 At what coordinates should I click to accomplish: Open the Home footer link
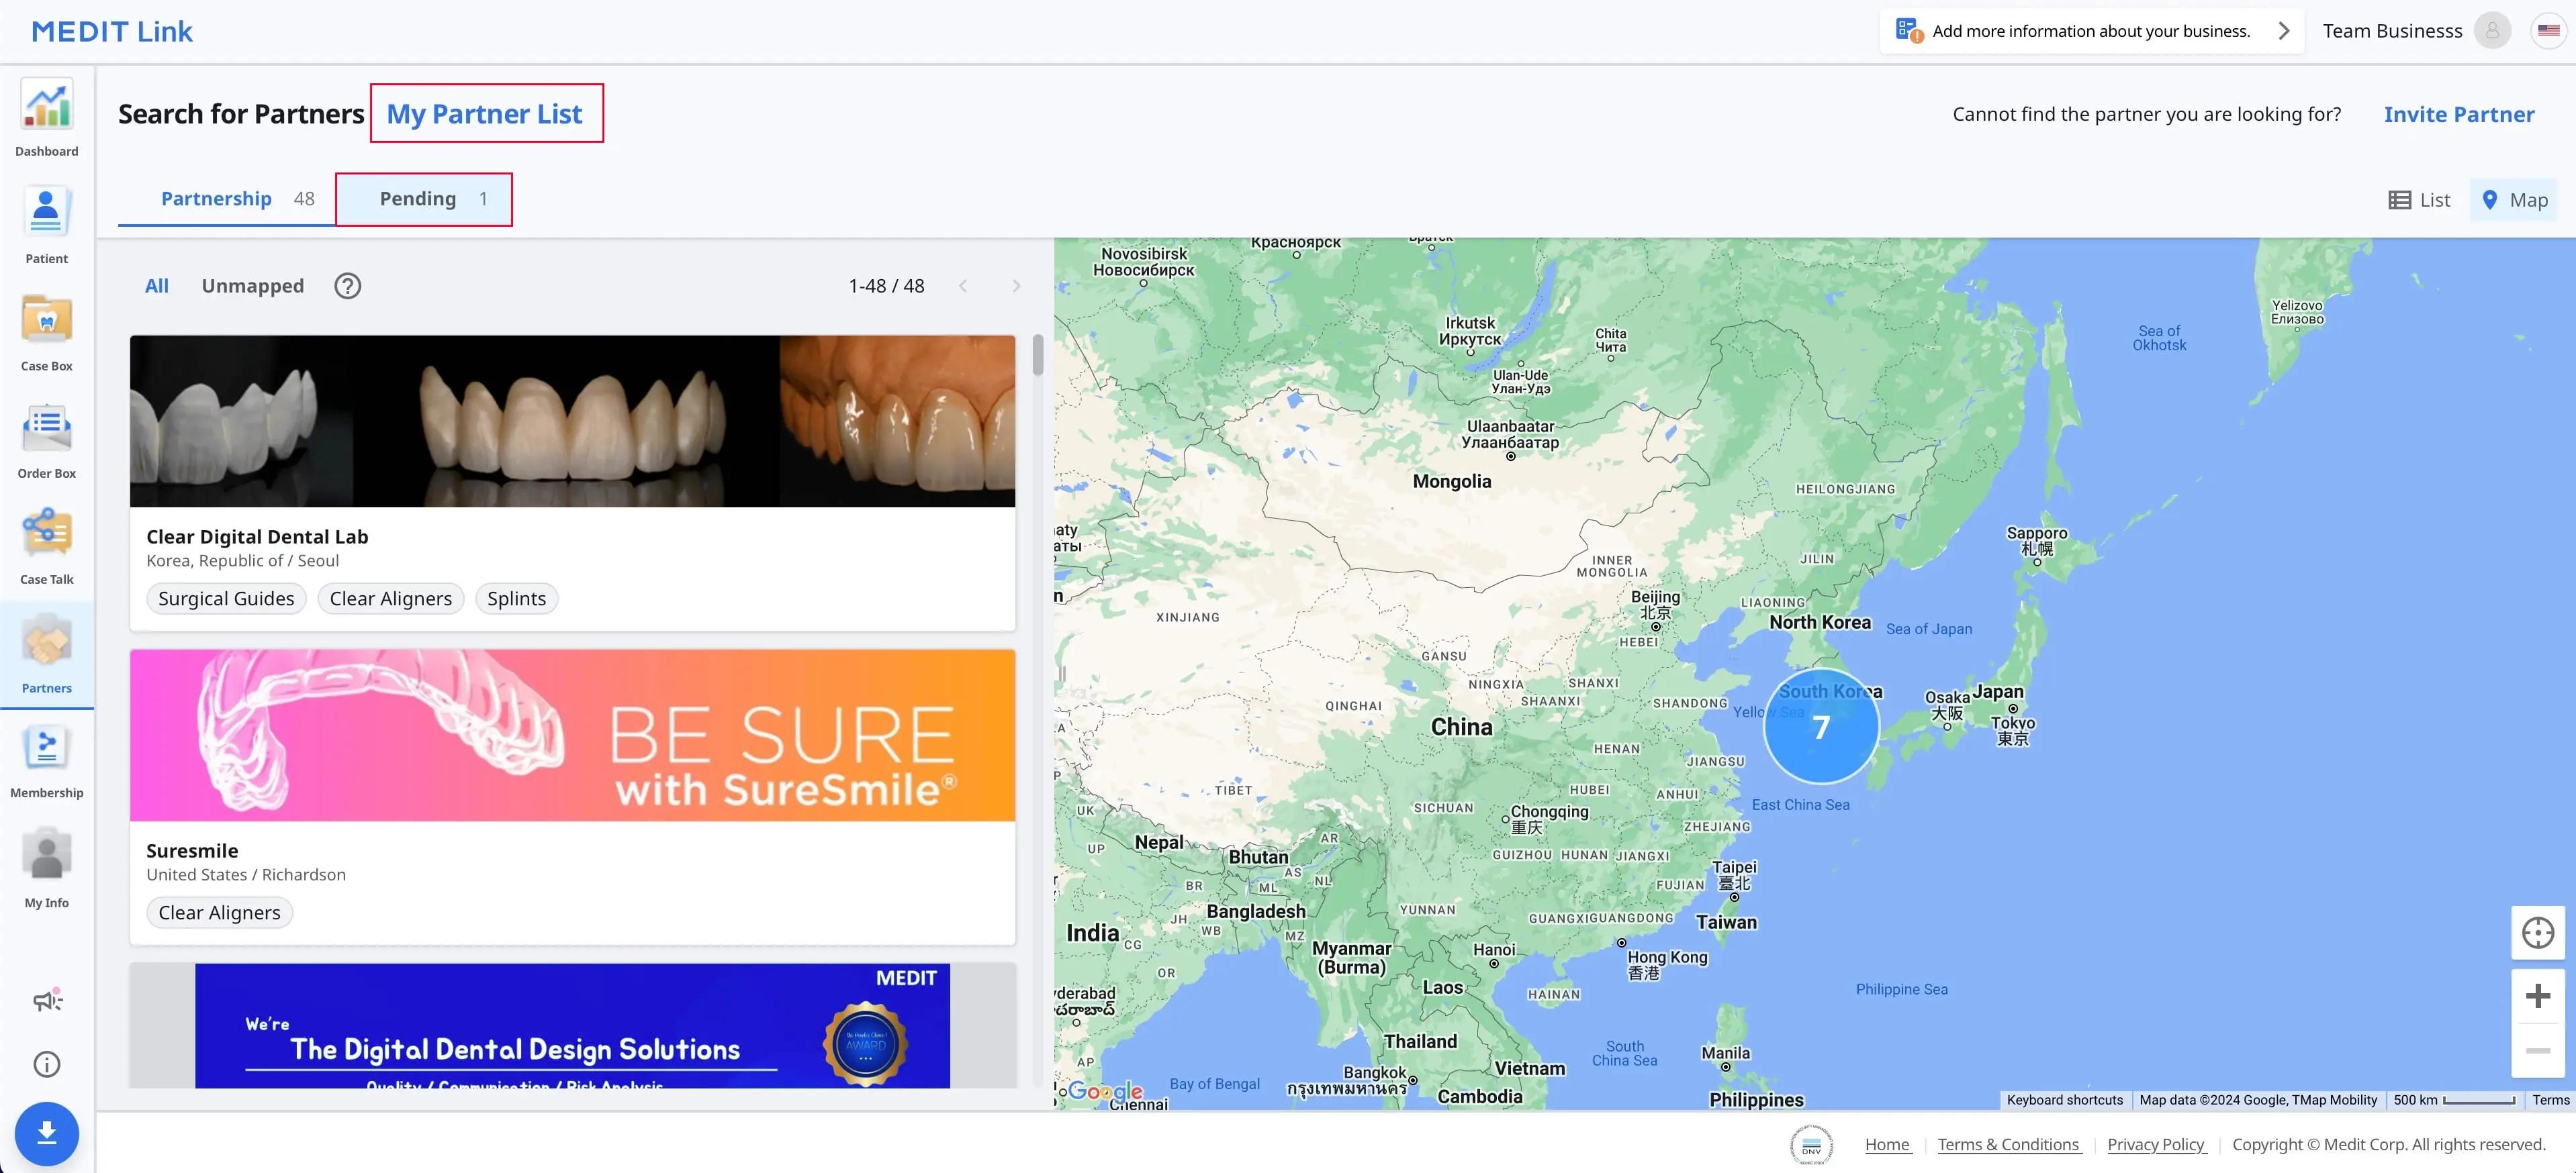coord(1887,1145)
